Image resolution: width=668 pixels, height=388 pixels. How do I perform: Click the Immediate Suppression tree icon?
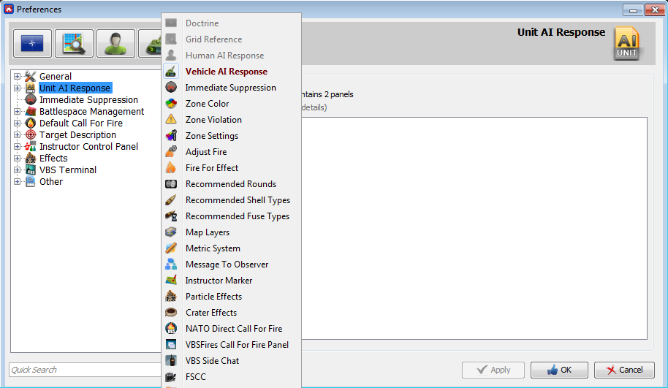point(30,99)
